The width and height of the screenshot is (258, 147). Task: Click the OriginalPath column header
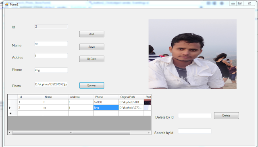click(x=131, y=97)
